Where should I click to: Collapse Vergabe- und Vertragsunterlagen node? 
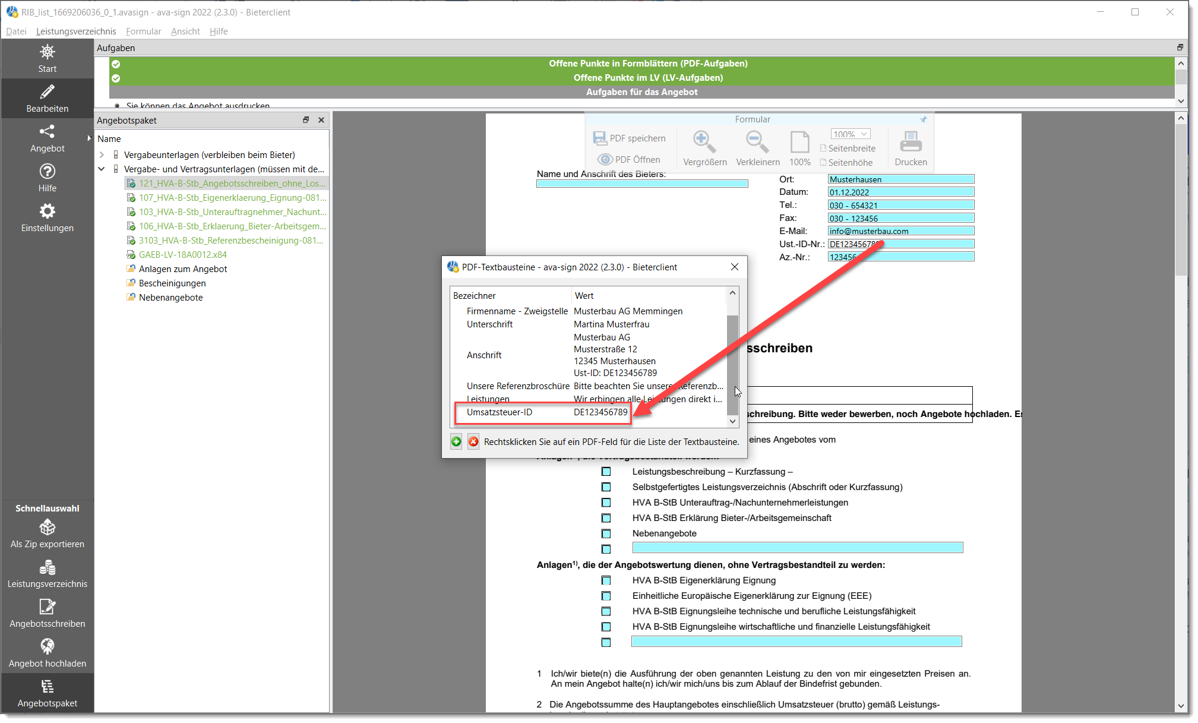click(102, 169)
